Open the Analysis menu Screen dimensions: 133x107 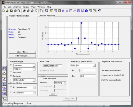[x=17, y=7]
